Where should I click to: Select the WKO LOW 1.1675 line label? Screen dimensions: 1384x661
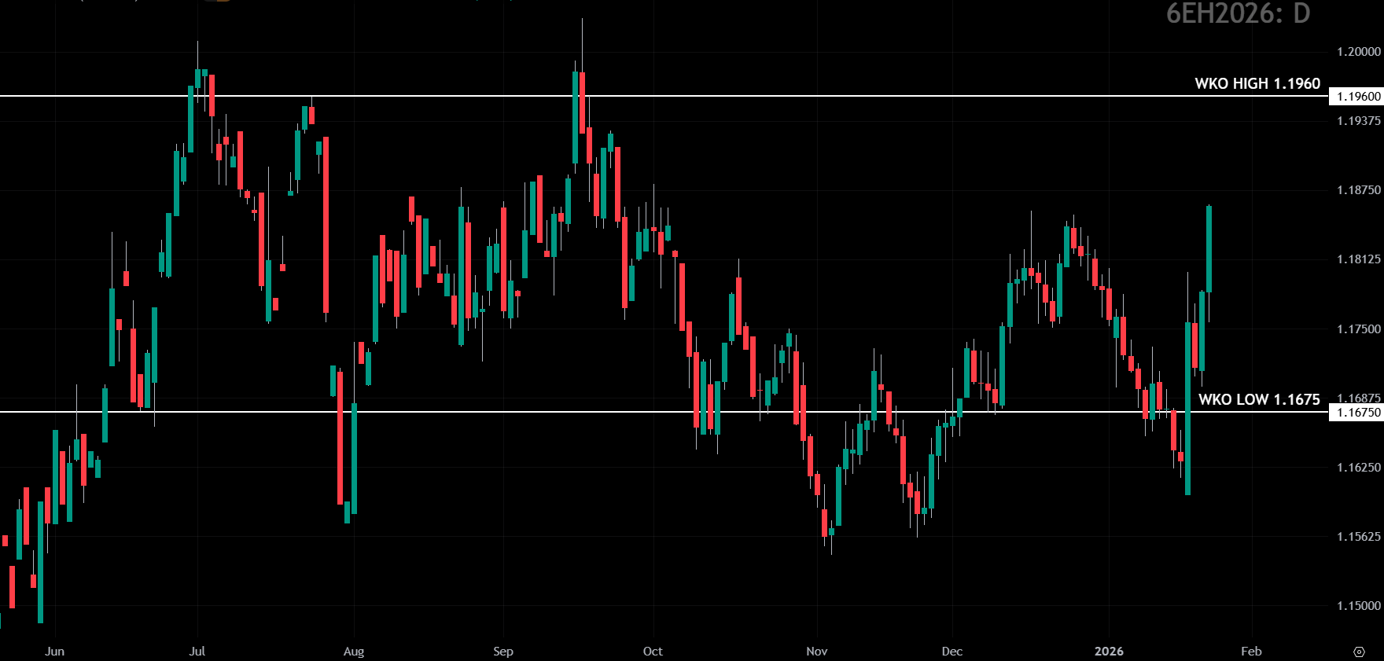(x=1258, y=399)
